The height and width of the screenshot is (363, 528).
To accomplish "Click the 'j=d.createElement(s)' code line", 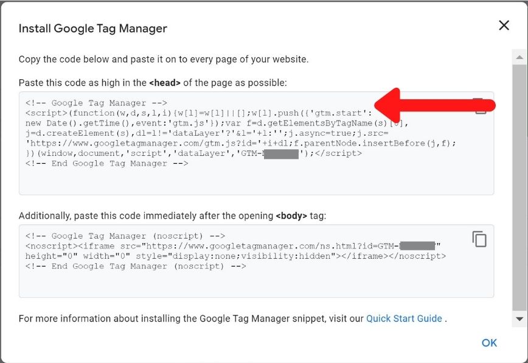I will [207, 133].
